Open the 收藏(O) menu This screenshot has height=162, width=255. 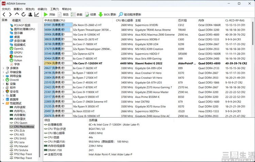(x=42, y=9)
